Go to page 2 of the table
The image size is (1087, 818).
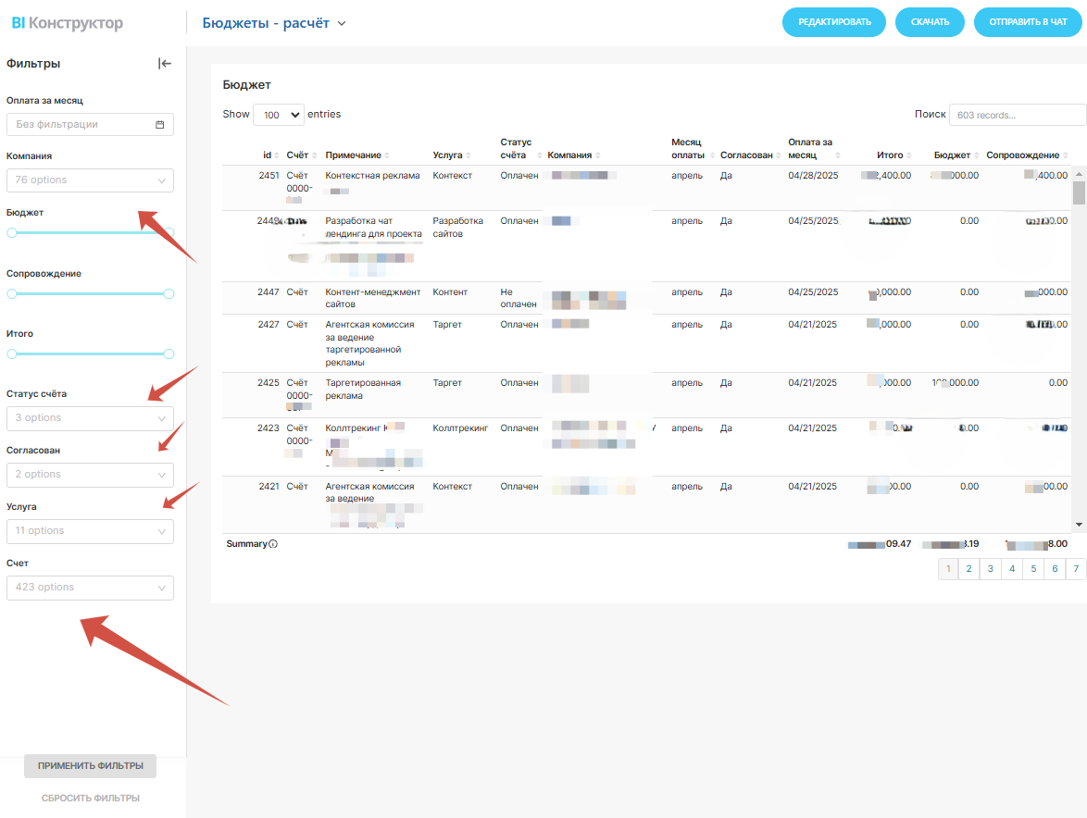(x=968, y=569)
